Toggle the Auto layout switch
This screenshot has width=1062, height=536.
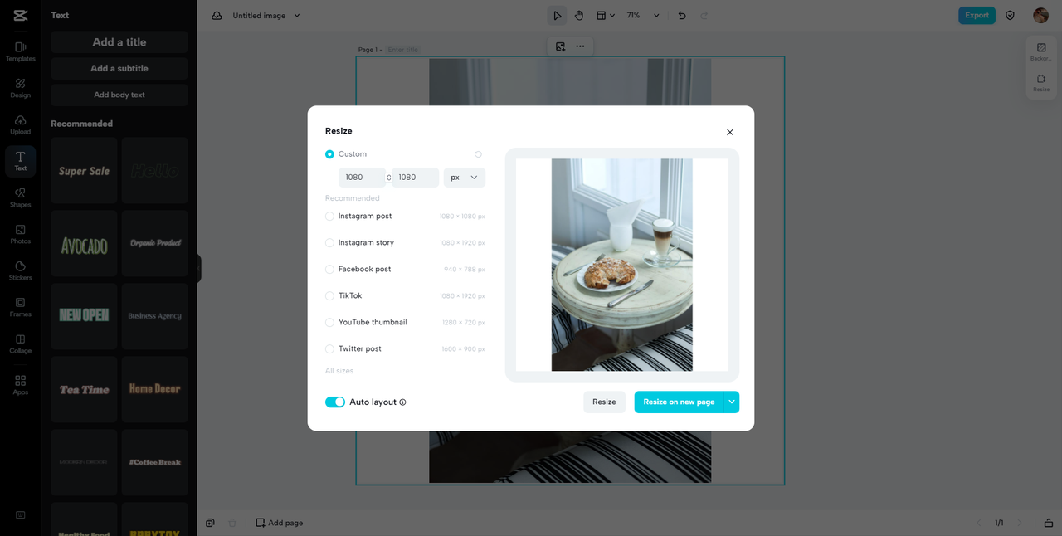pos(335,402)
